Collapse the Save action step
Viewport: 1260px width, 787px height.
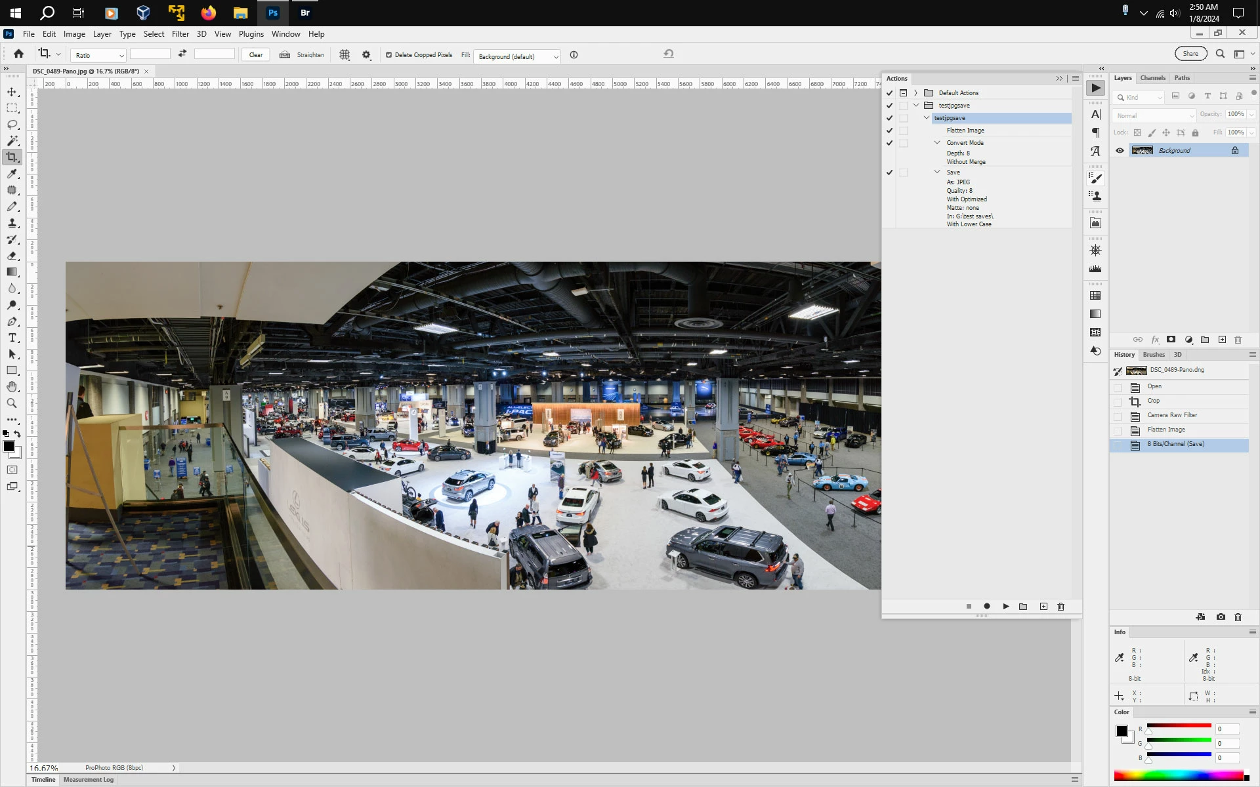(937, 172)
